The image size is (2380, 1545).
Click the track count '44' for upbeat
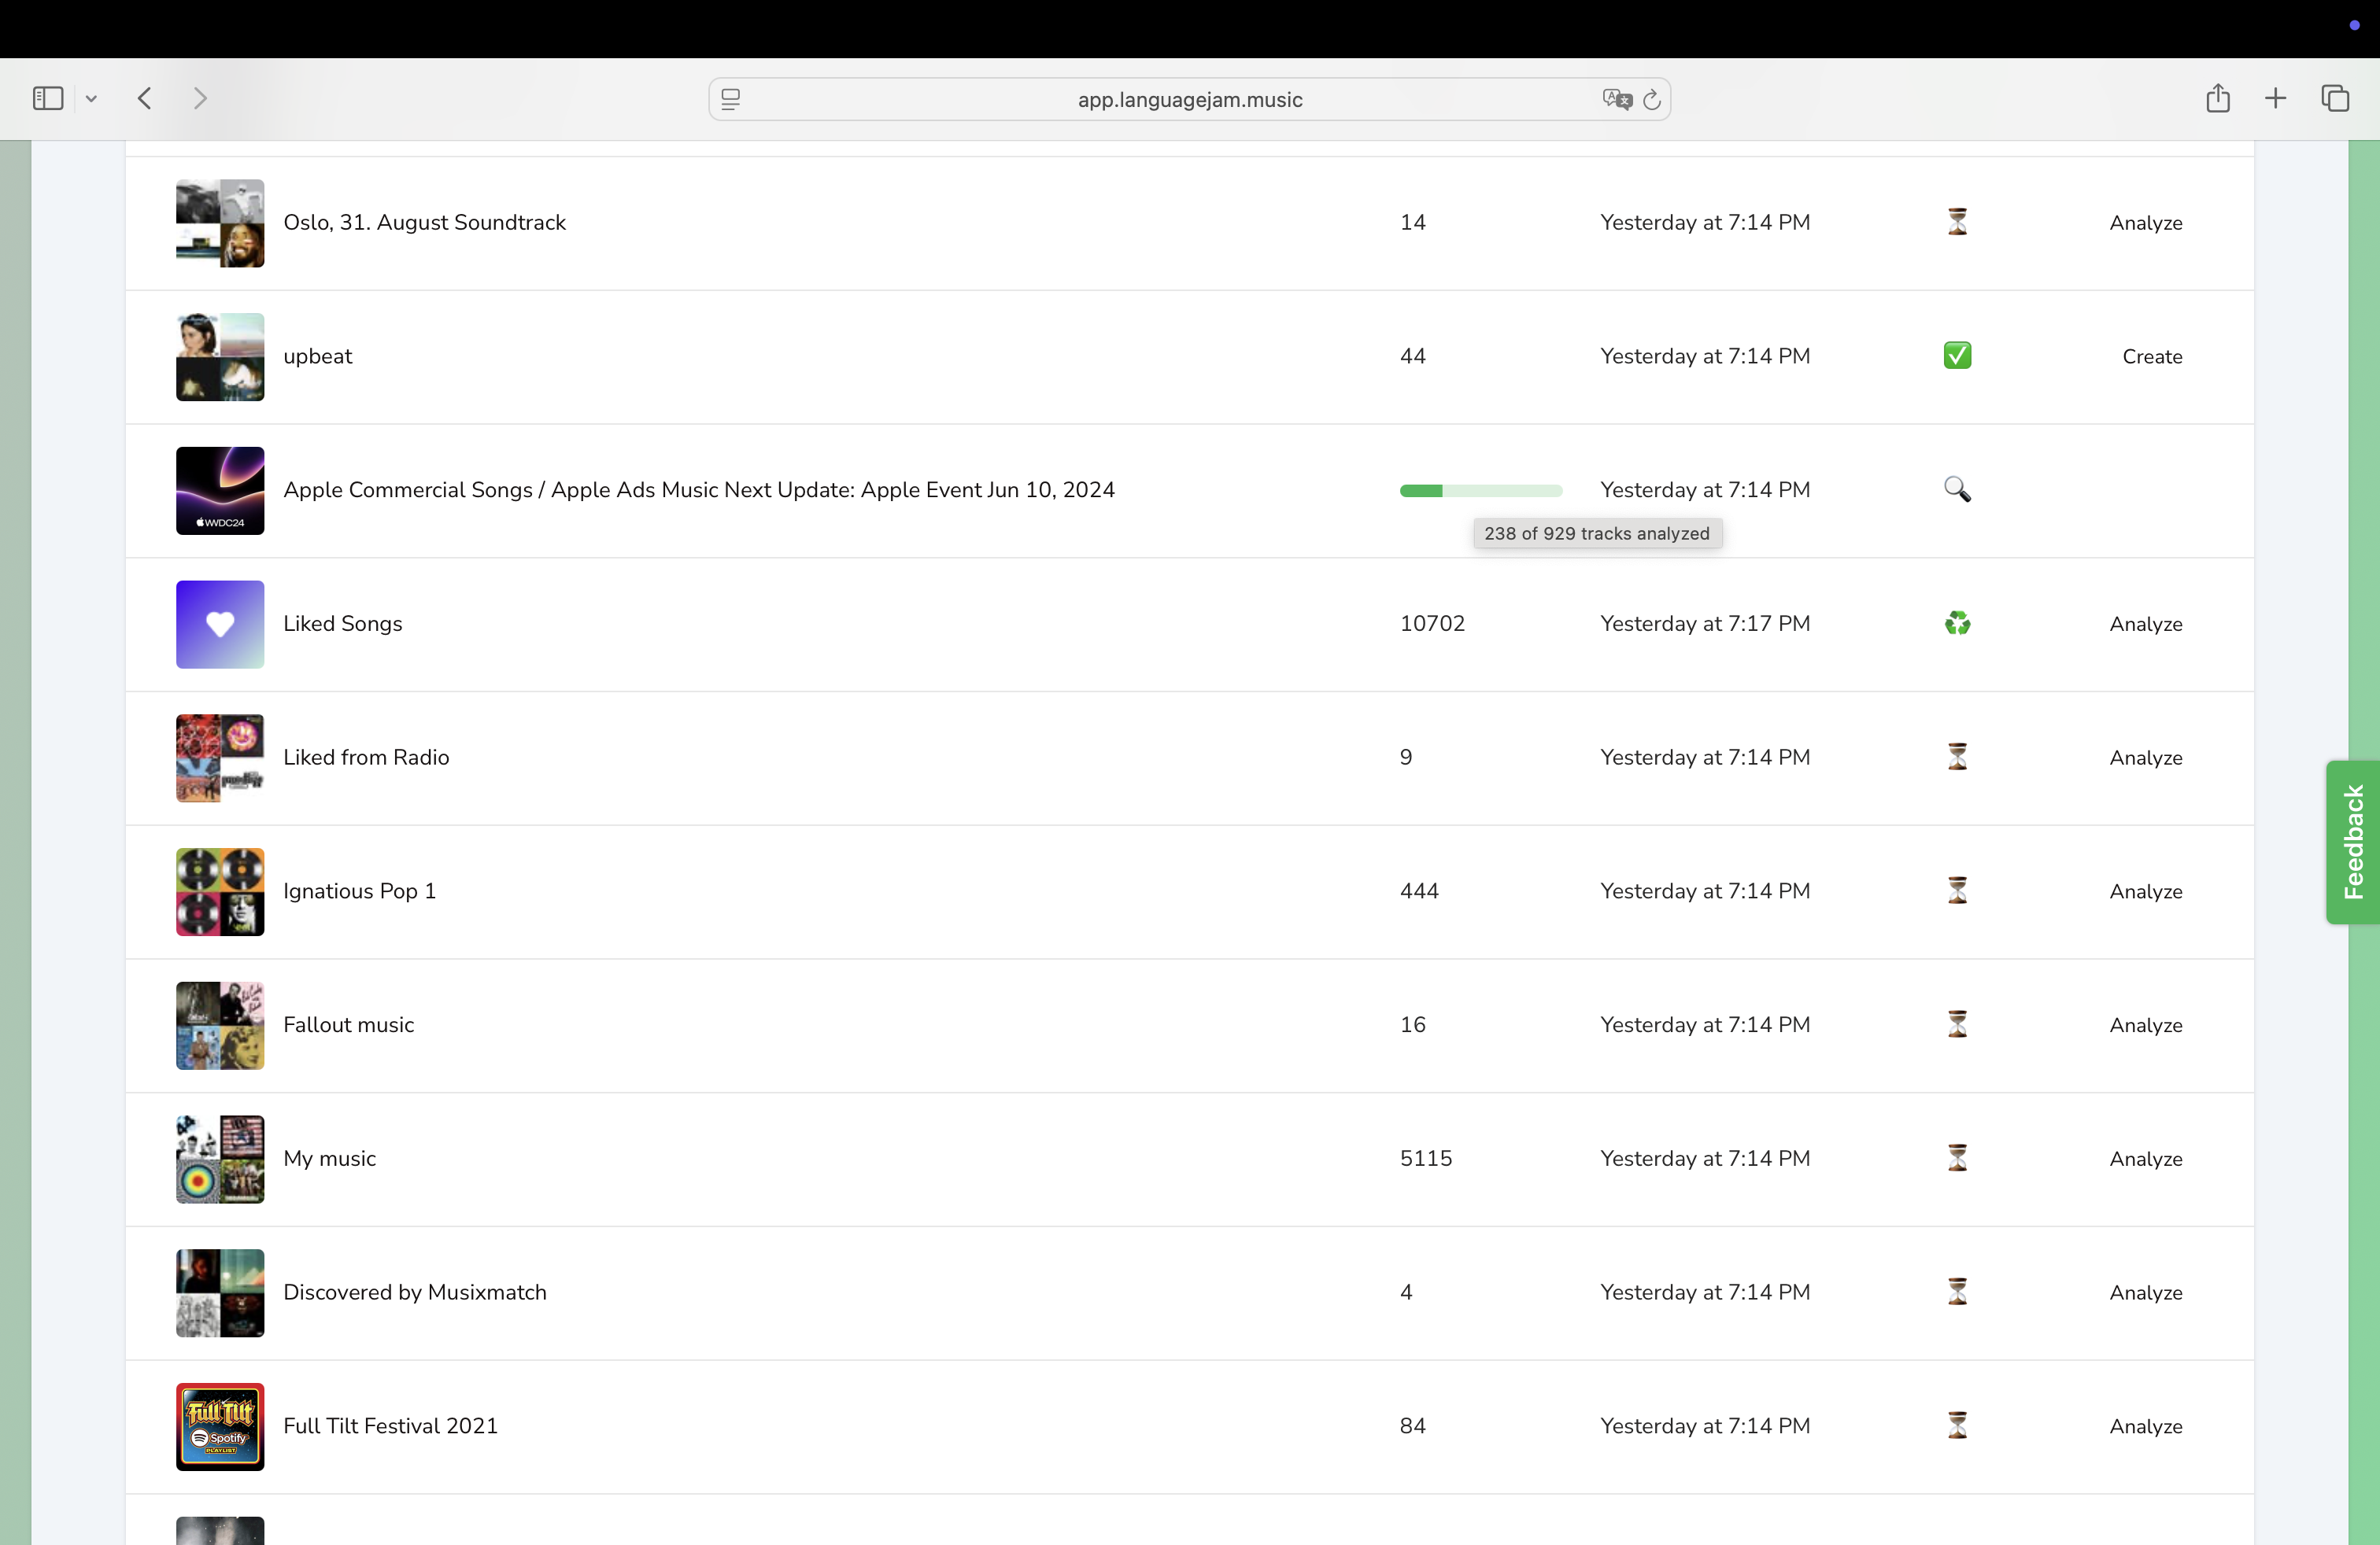(1412, 356)
